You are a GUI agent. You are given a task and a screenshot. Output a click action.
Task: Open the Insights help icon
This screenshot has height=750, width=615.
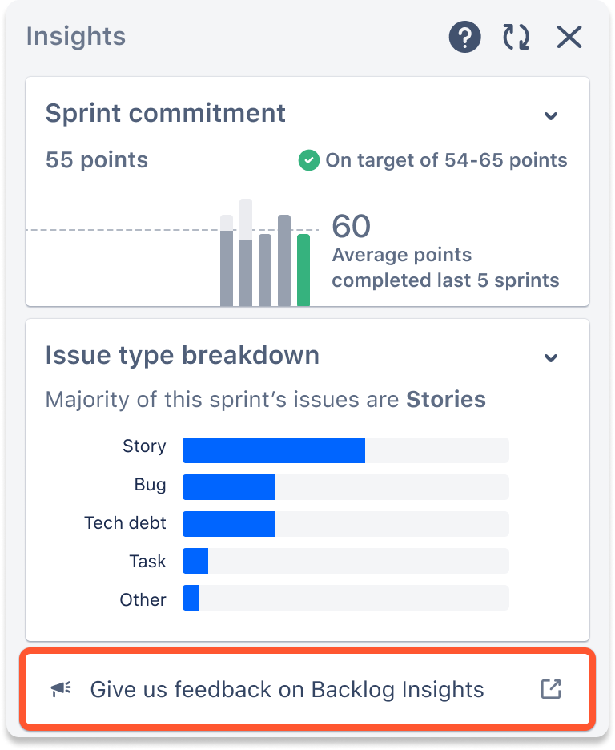pyautogui.click(x=464, y=37)
